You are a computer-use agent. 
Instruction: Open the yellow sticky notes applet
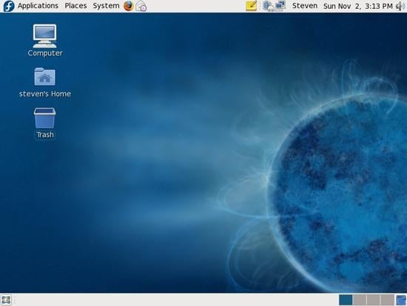(252, 6)
